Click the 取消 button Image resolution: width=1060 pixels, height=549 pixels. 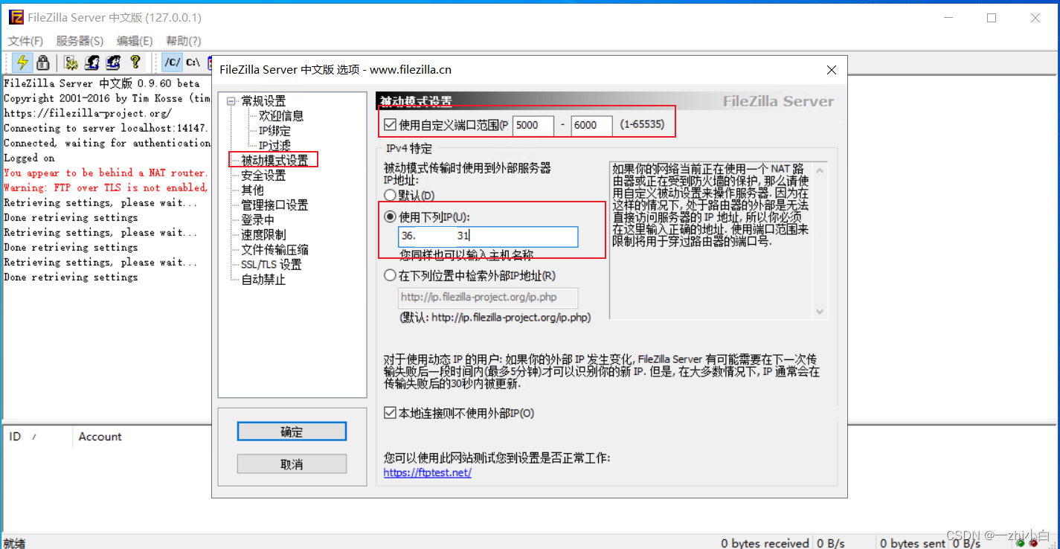click(292, 464)
